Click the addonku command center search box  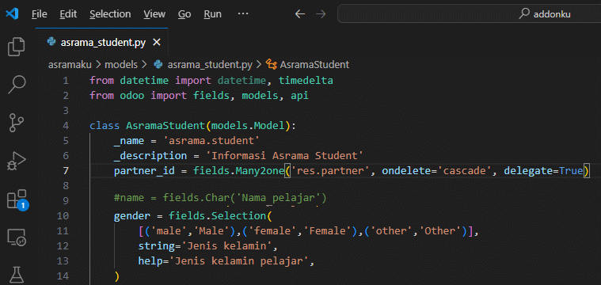coord(469,14)
